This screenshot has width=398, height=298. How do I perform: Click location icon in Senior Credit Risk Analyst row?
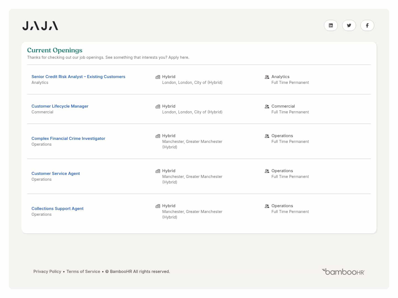tap(158, 77)
